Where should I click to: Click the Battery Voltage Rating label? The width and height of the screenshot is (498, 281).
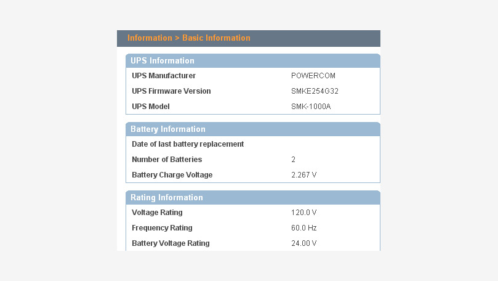pyautogui.click(x=171, y=243)
